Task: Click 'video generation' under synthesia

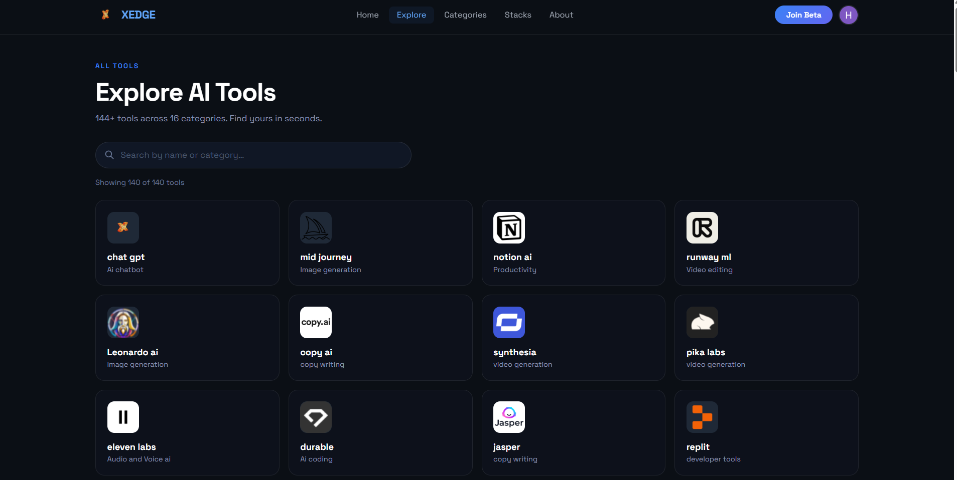Action: coord(522,364)
